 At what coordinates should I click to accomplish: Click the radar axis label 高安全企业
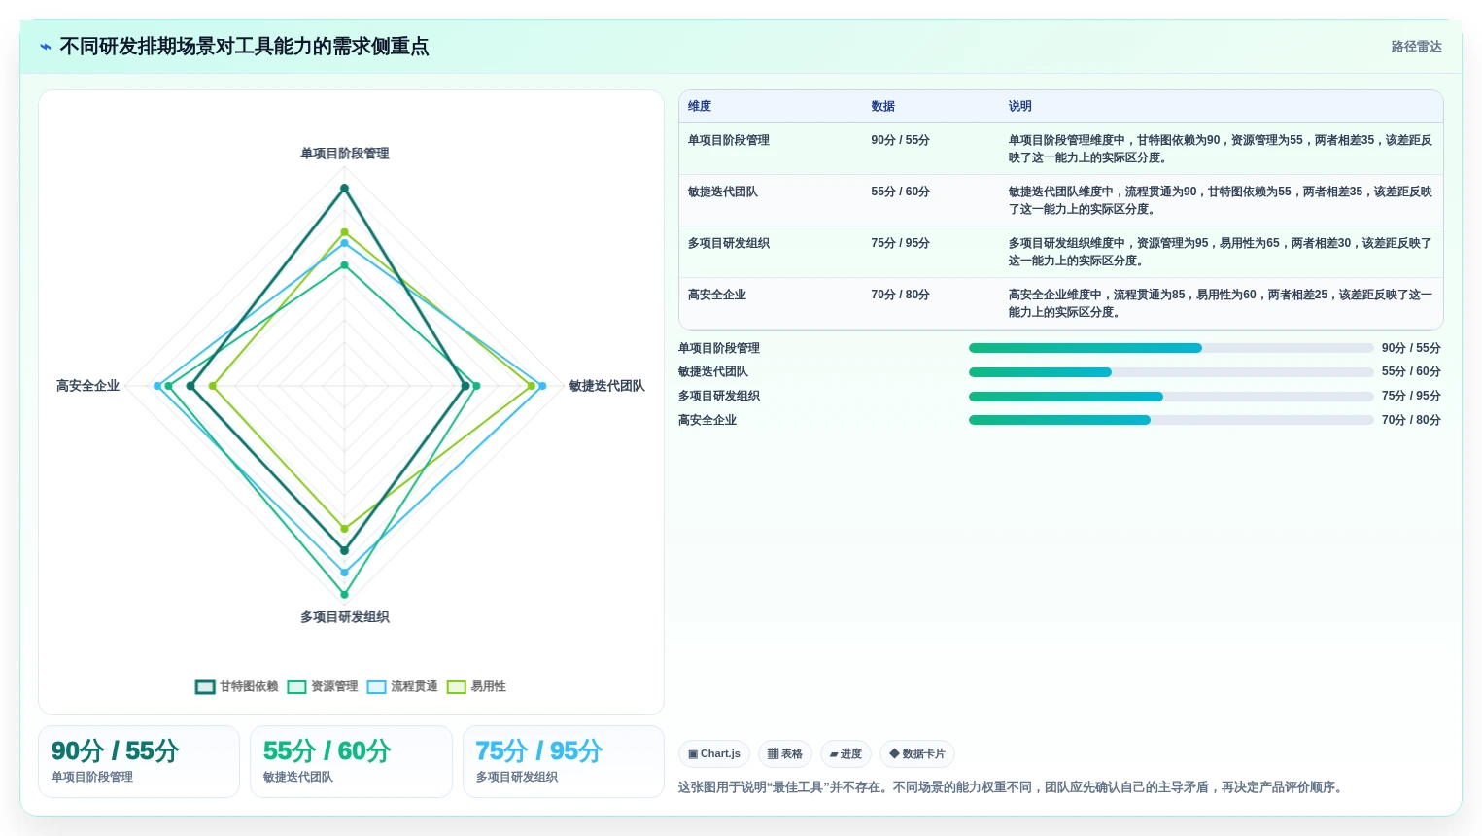87,386
